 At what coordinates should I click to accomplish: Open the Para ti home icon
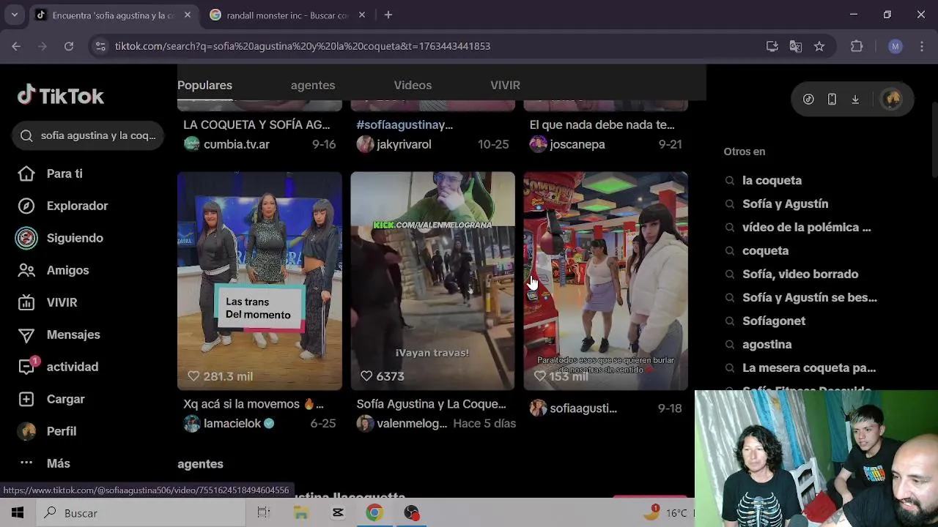tap(26, 173)
